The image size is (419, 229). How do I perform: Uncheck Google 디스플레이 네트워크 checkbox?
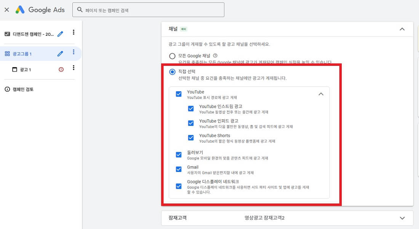(179, 186)
